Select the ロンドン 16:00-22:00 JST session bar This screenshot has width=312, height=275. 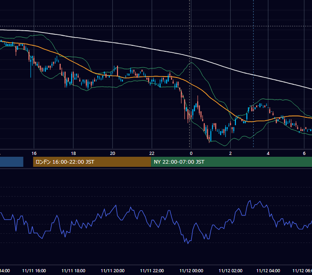tap(92, 162)
